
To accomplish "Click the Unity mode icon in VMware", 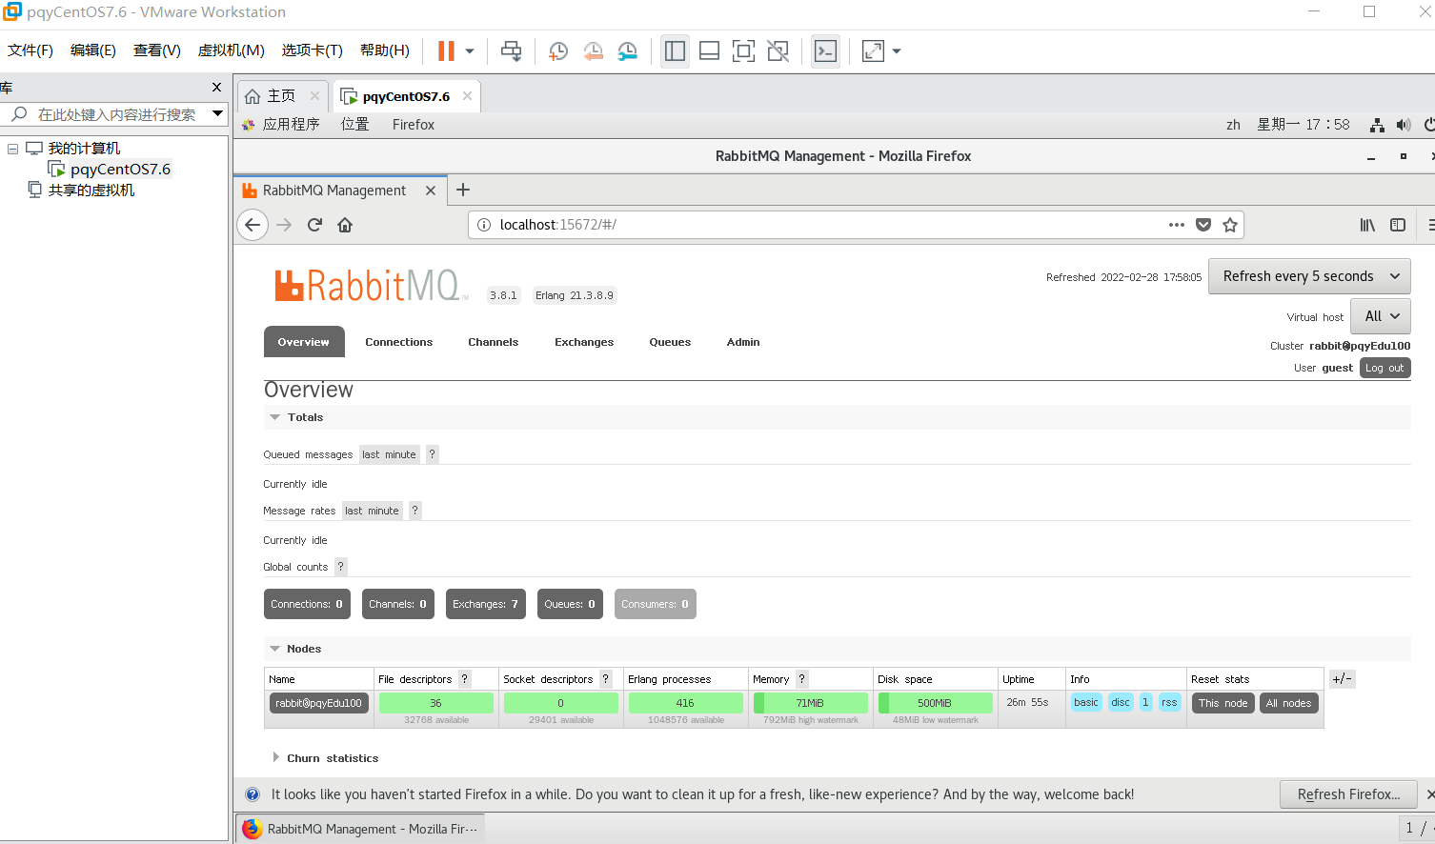I will pyautogui.click(x=778, y=51).
